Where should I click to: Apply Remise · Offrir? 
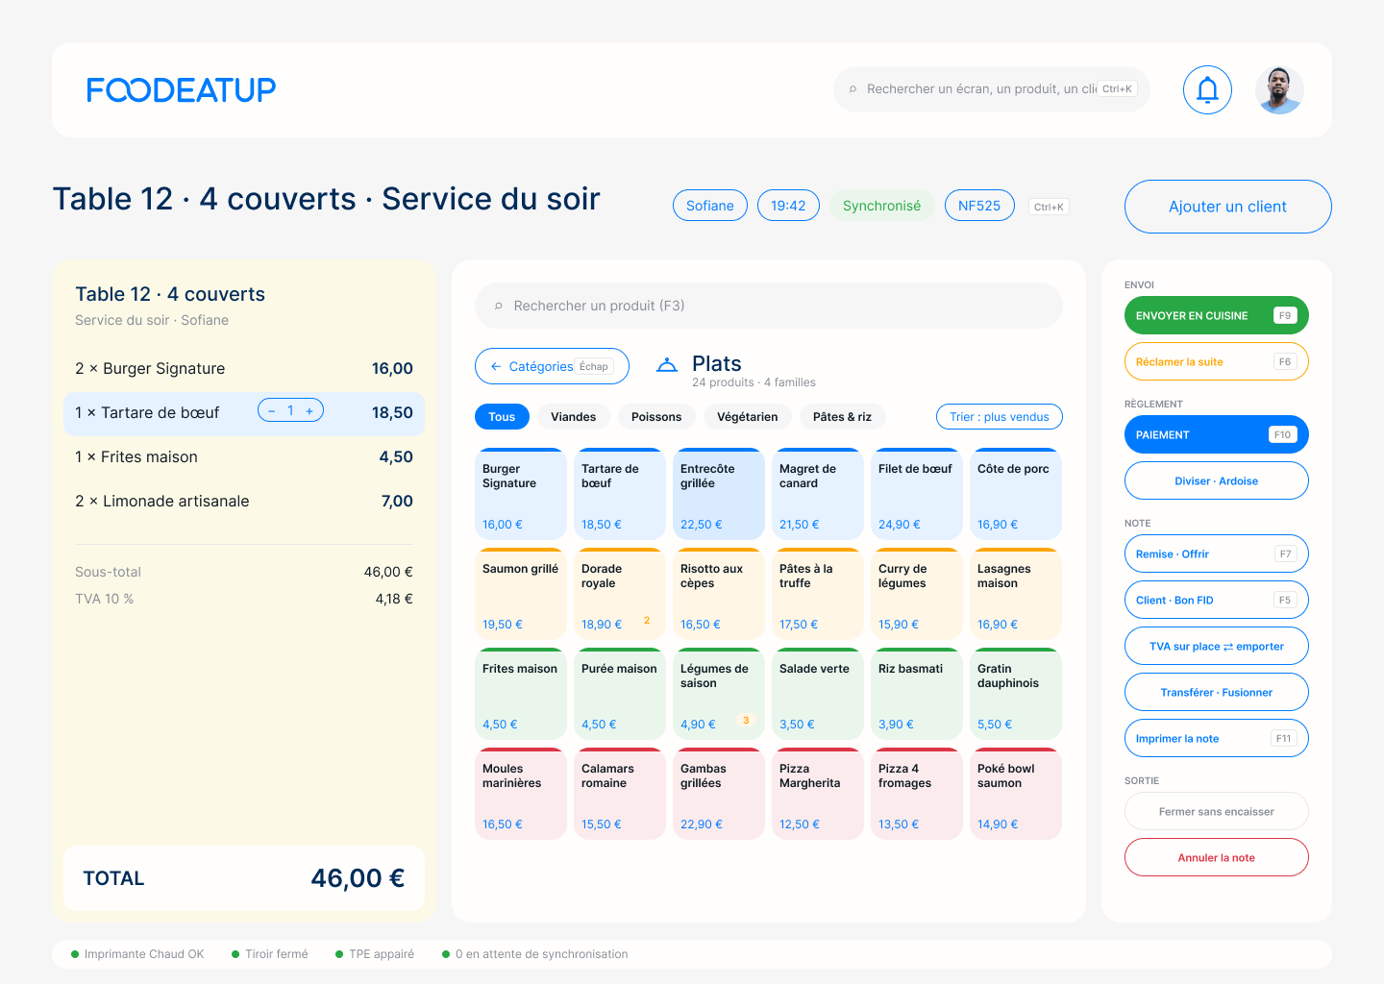coord(1217,553)
